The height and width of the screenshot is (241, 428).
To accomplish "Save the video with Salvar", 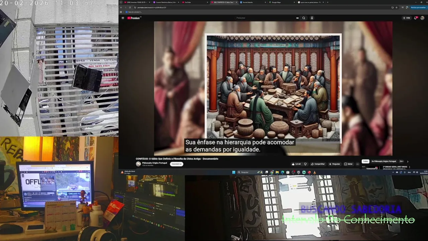I will (348, 164).
